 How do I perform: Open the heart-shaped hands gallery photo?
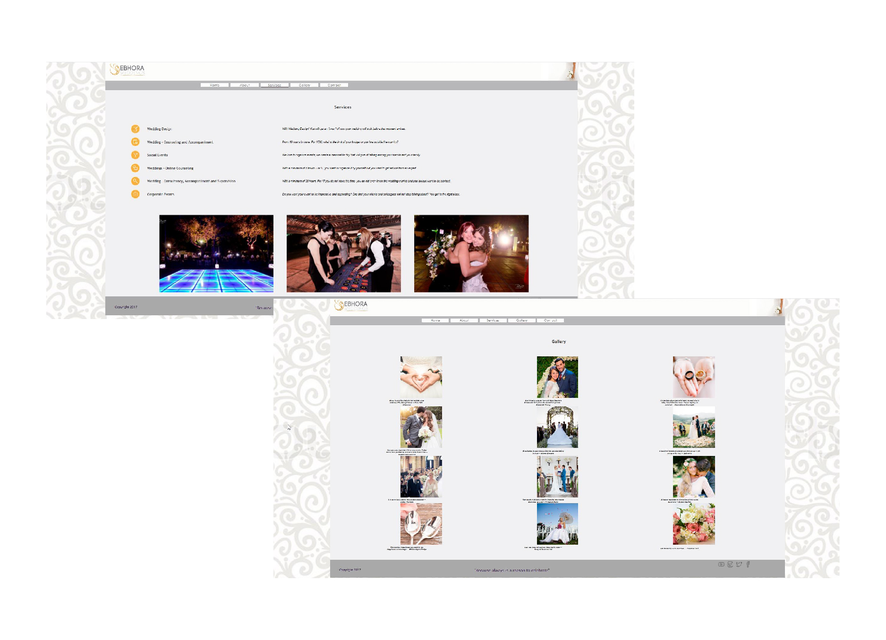(421, 377)
